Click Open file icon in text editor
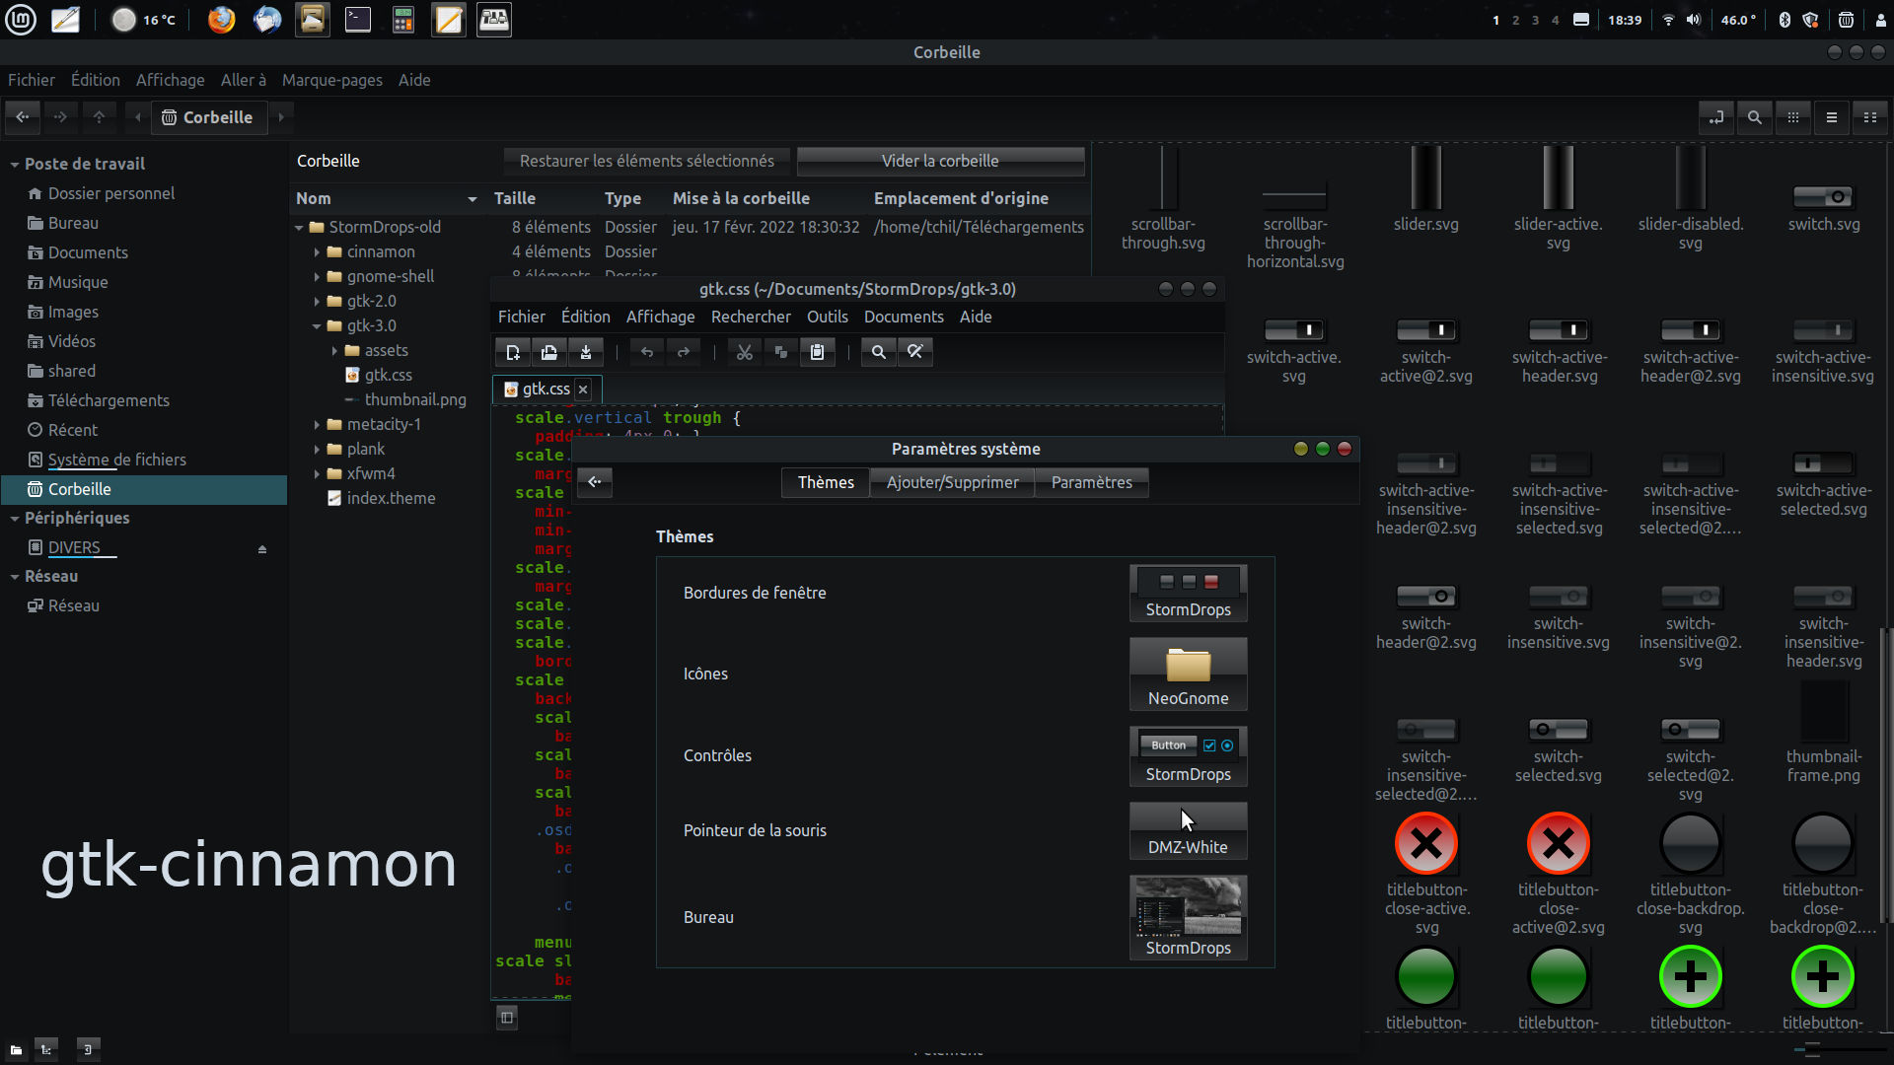The height and width of the screenshot is (1065, 1894). click(x=549, y=352)
